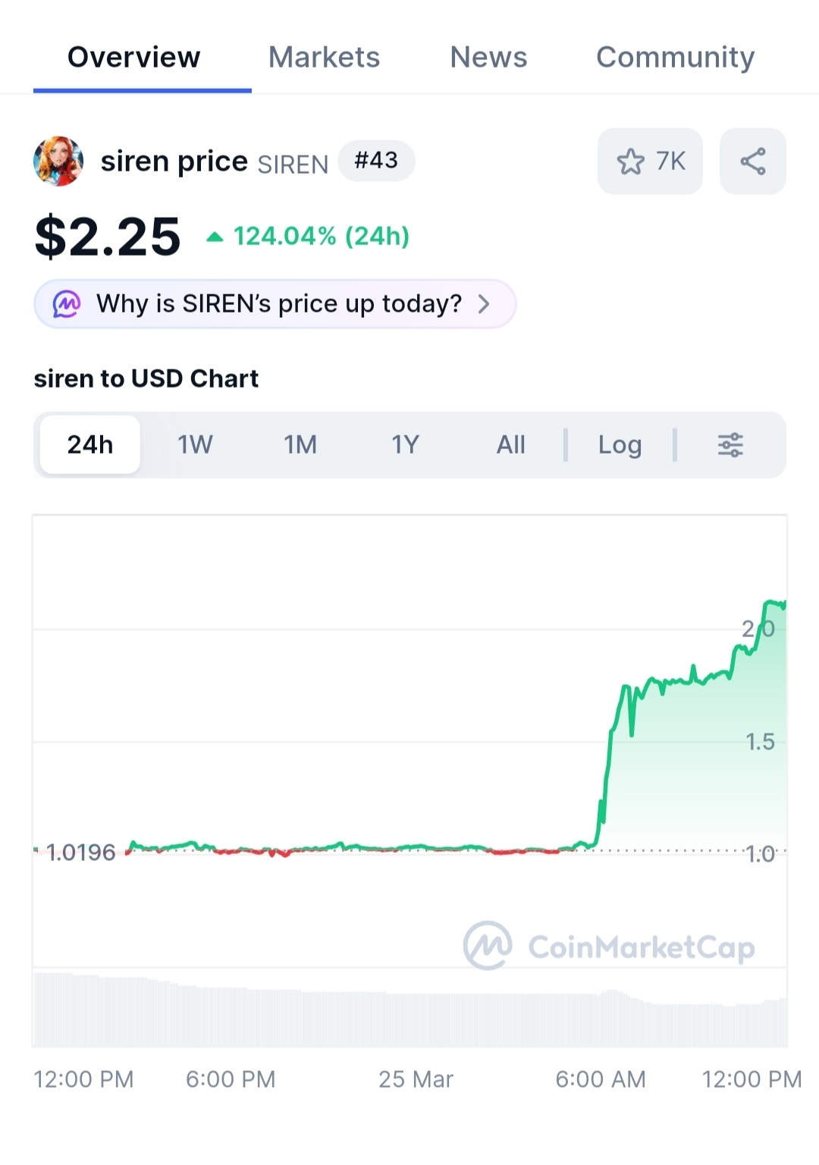Select the 24h time range
The image size is (819, 1165).
pos(90,445)
